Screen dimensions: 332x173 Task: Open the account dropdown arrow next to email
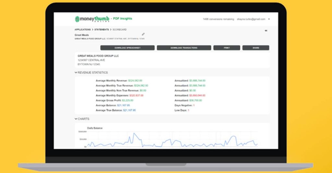point(269,19)
